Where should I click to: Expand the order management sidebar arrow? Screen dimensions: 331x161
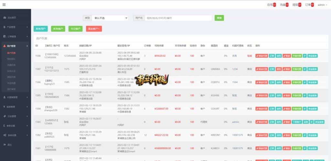coord(27,37)
